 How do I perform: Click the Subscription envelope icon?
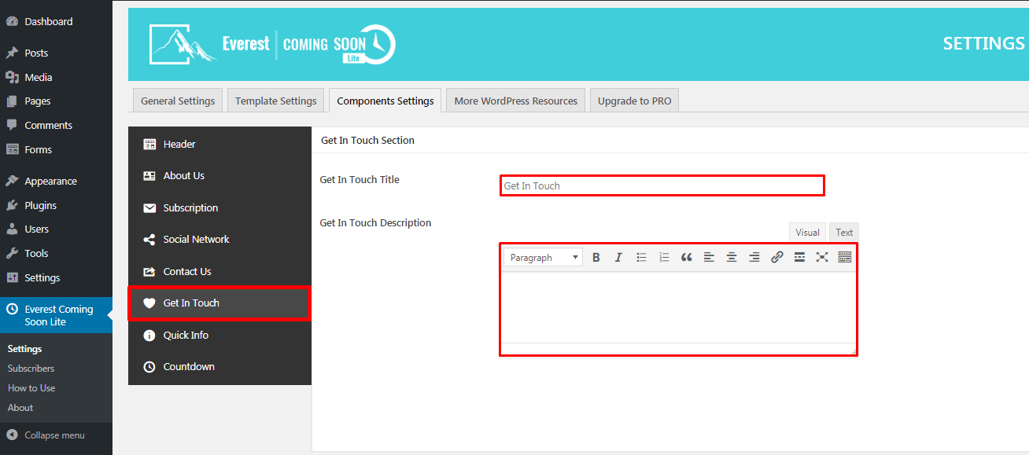pos(149,208)
